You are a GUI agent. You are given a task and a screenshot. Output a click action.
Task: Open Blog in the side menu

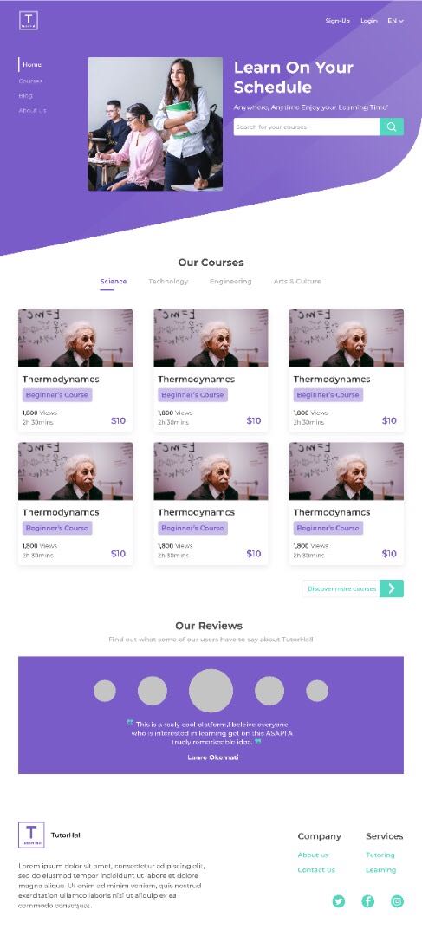(26, 95)
